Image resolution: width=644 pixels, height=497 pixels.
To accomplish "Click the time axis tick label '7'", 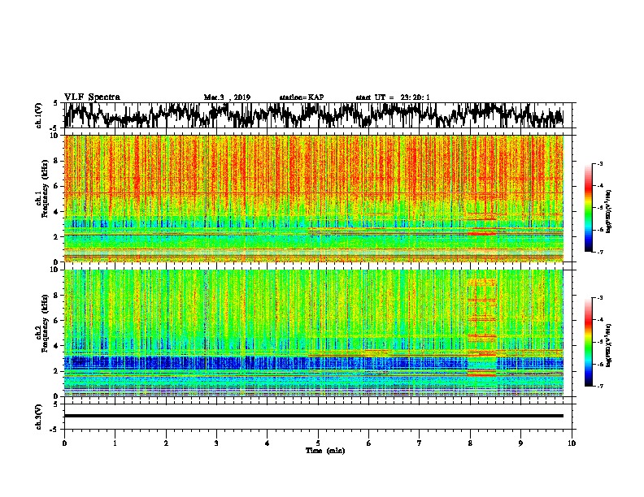I will (420, 443).
